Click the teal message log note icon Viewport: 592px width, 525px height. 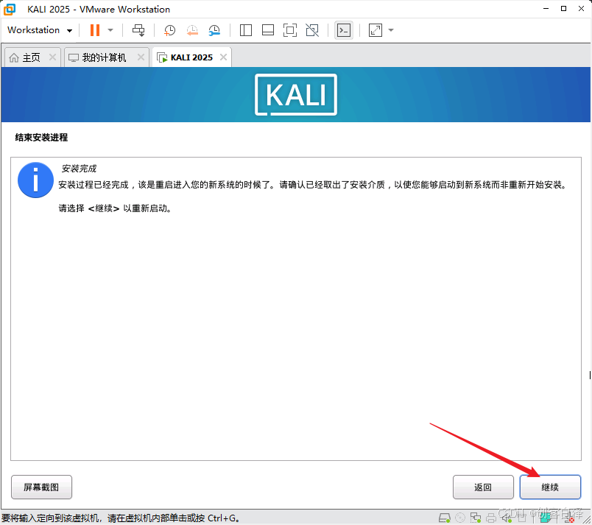[545, 518]
